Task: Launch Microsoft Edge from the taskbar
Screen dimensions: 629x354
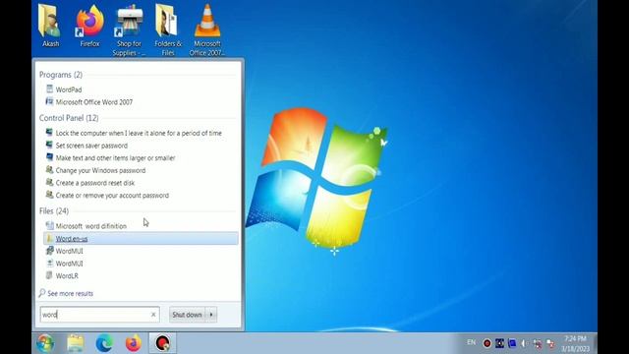Action: [x=104, y=343]
